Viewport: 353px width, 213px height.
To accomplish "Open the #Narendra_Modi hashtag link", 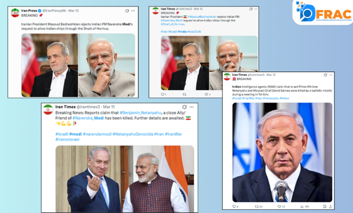I will point(88,118).
